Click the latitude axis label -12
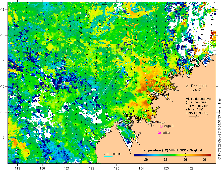This screenshot has width=221, height=171. click(3, 10)
